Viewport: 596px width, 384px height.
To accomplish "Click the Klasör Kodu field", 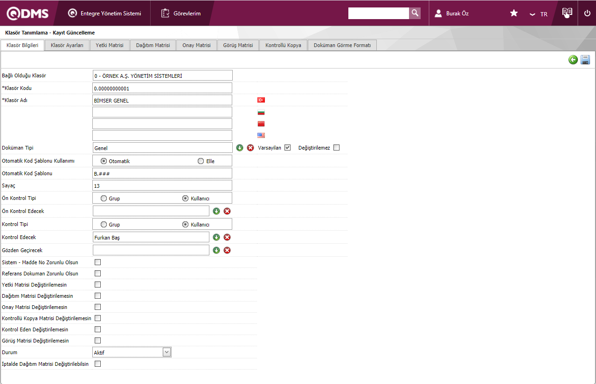I will pyautogui.click(x=162, y=88).
